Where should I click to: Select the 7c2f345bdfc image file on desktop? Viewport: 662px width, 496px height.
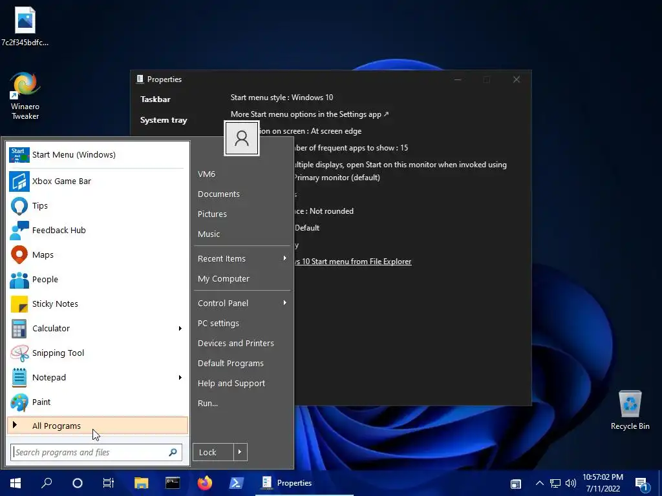[25, 26]
